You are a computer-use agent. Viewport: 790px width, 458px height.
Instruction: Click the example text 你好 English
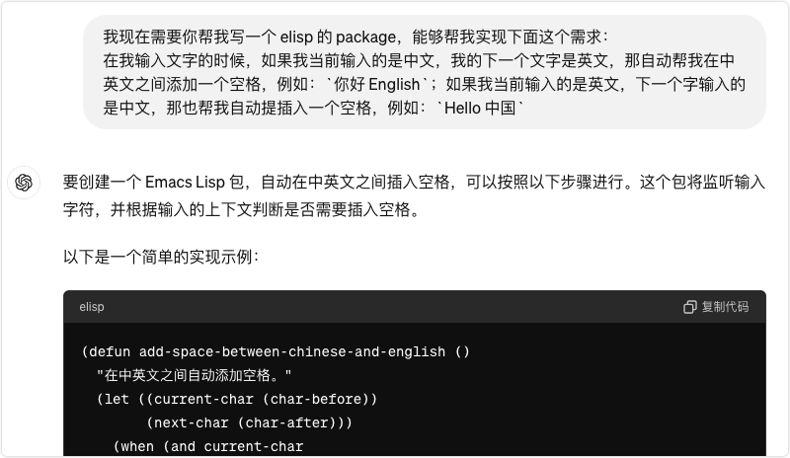pos(376,84)
